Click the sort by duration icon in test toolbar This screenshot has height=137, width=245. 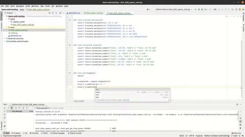point(20,108)
